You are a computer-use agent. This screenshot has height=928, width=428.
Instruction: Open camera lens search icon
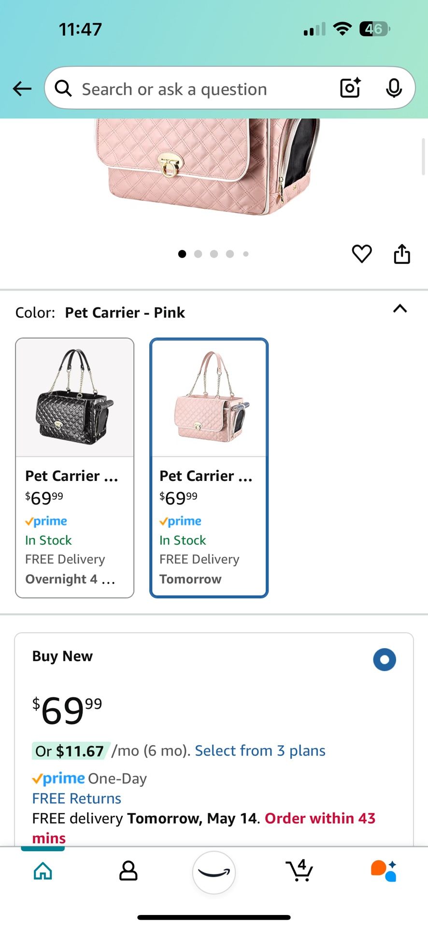(x=350, y=88)
